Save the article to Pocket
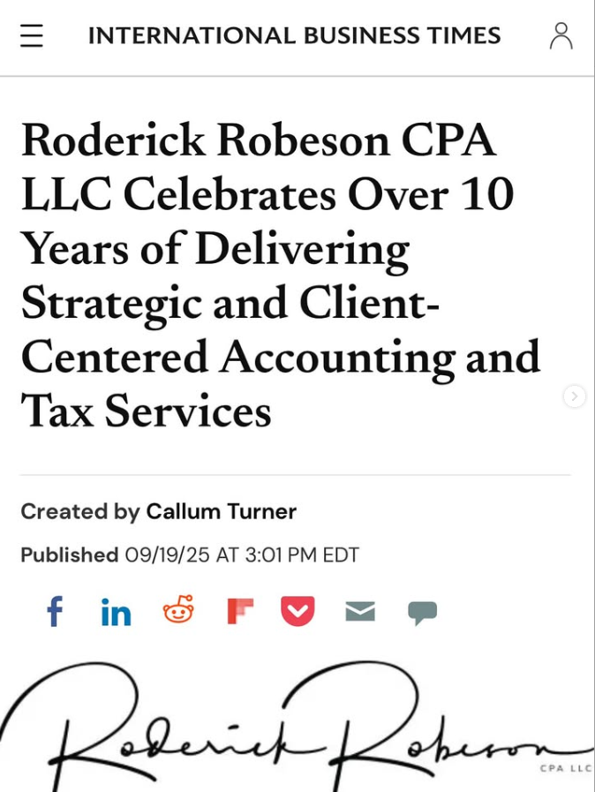Viewport: 595px width, 792px height. coord(297,611)
